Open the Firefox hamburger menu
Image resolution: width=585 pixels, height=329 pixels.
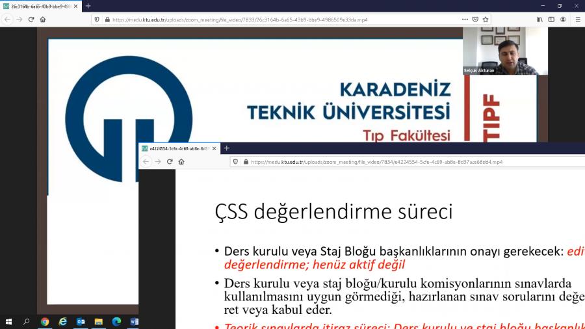(577, 20)
